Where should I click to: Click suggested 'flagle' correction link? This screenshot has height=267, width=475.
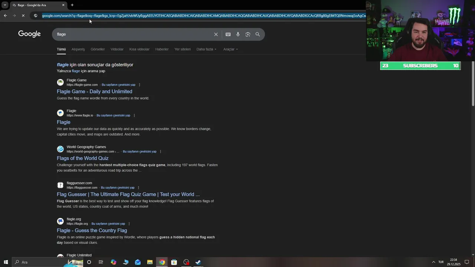click(x=63, y=65)
